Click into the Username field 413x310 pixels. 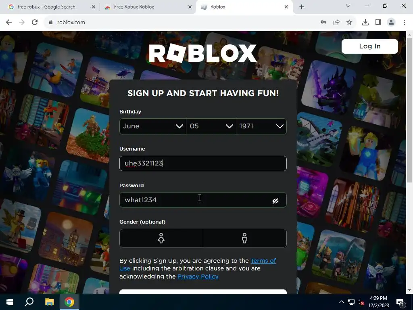pos(203,163)
